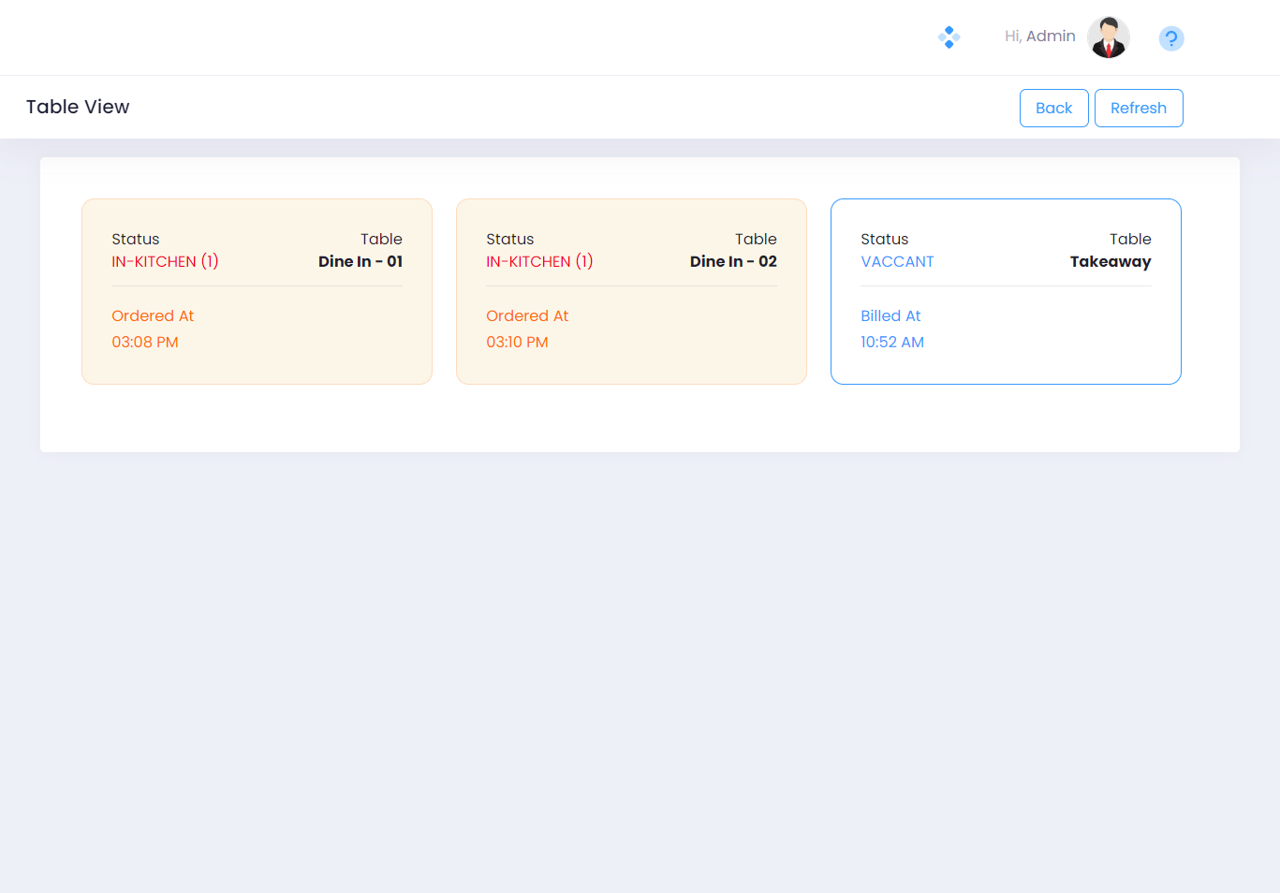Click the 'Table View' page heading
This screenshot has height=893, width=1280.
tap(78, 107)
